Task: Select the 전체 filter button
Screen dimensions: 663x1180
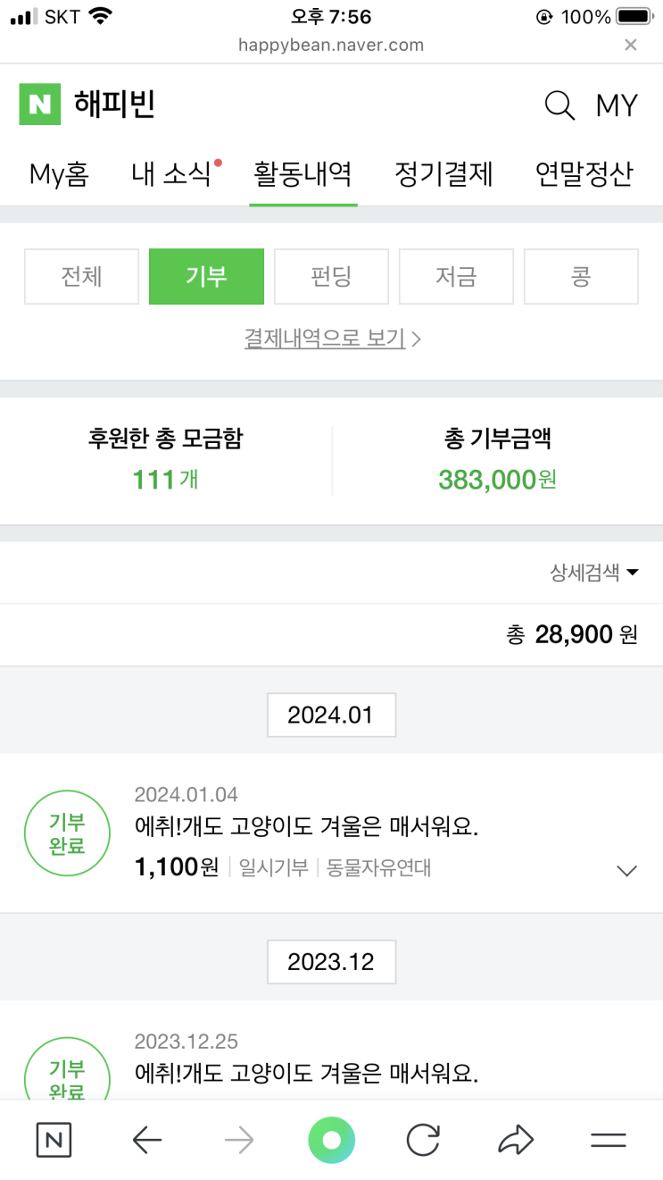Action: [x=81, y=277]
